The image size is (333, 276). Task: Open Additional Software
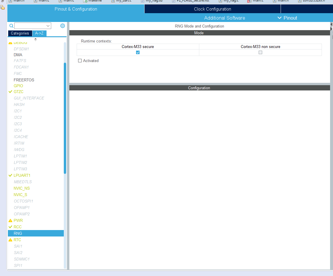click(x=224, y=18)
